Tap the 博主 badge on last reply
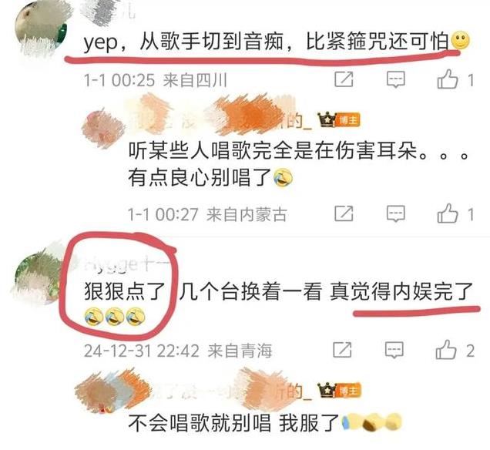 click(348, 391)
